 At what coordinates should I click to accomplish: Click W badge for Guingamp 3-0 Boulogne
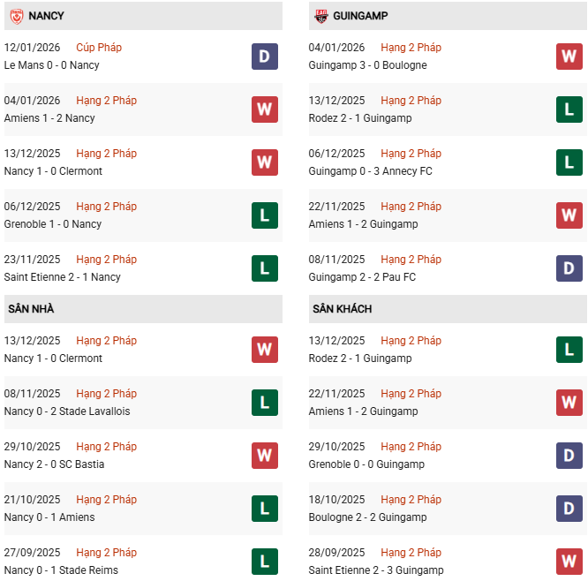pyautogui.click(x=569, y=57)
